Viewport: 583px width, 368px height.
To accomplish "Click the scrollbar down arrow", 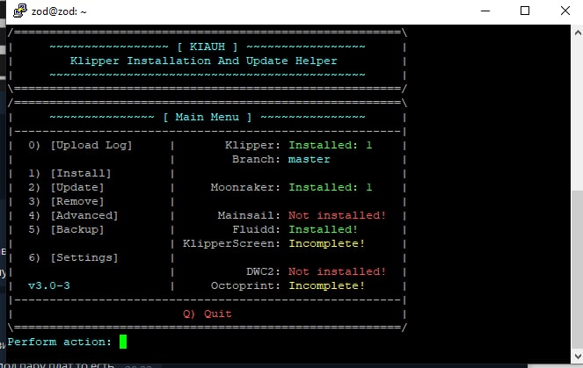I will point(578,357).
